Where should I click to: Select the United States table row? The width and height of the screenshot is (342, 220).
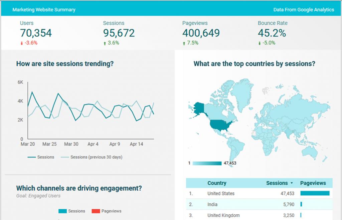(259, 193)
